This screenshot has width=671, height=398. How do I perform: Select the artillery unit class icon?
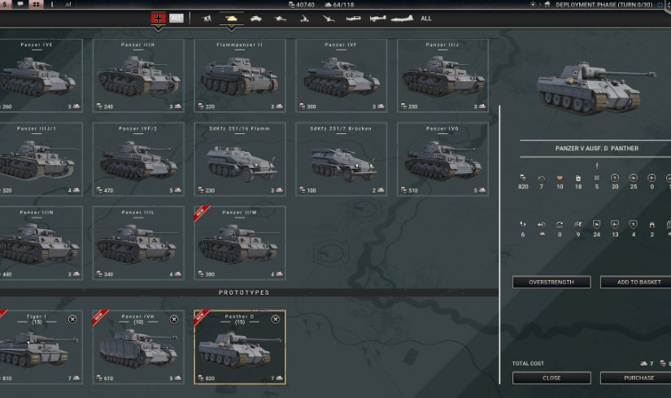pos(304,19)
